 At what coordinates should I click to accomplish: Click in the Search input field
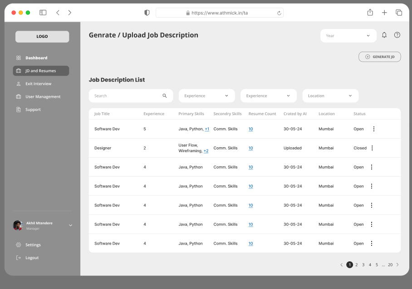[x=131, y=96]
